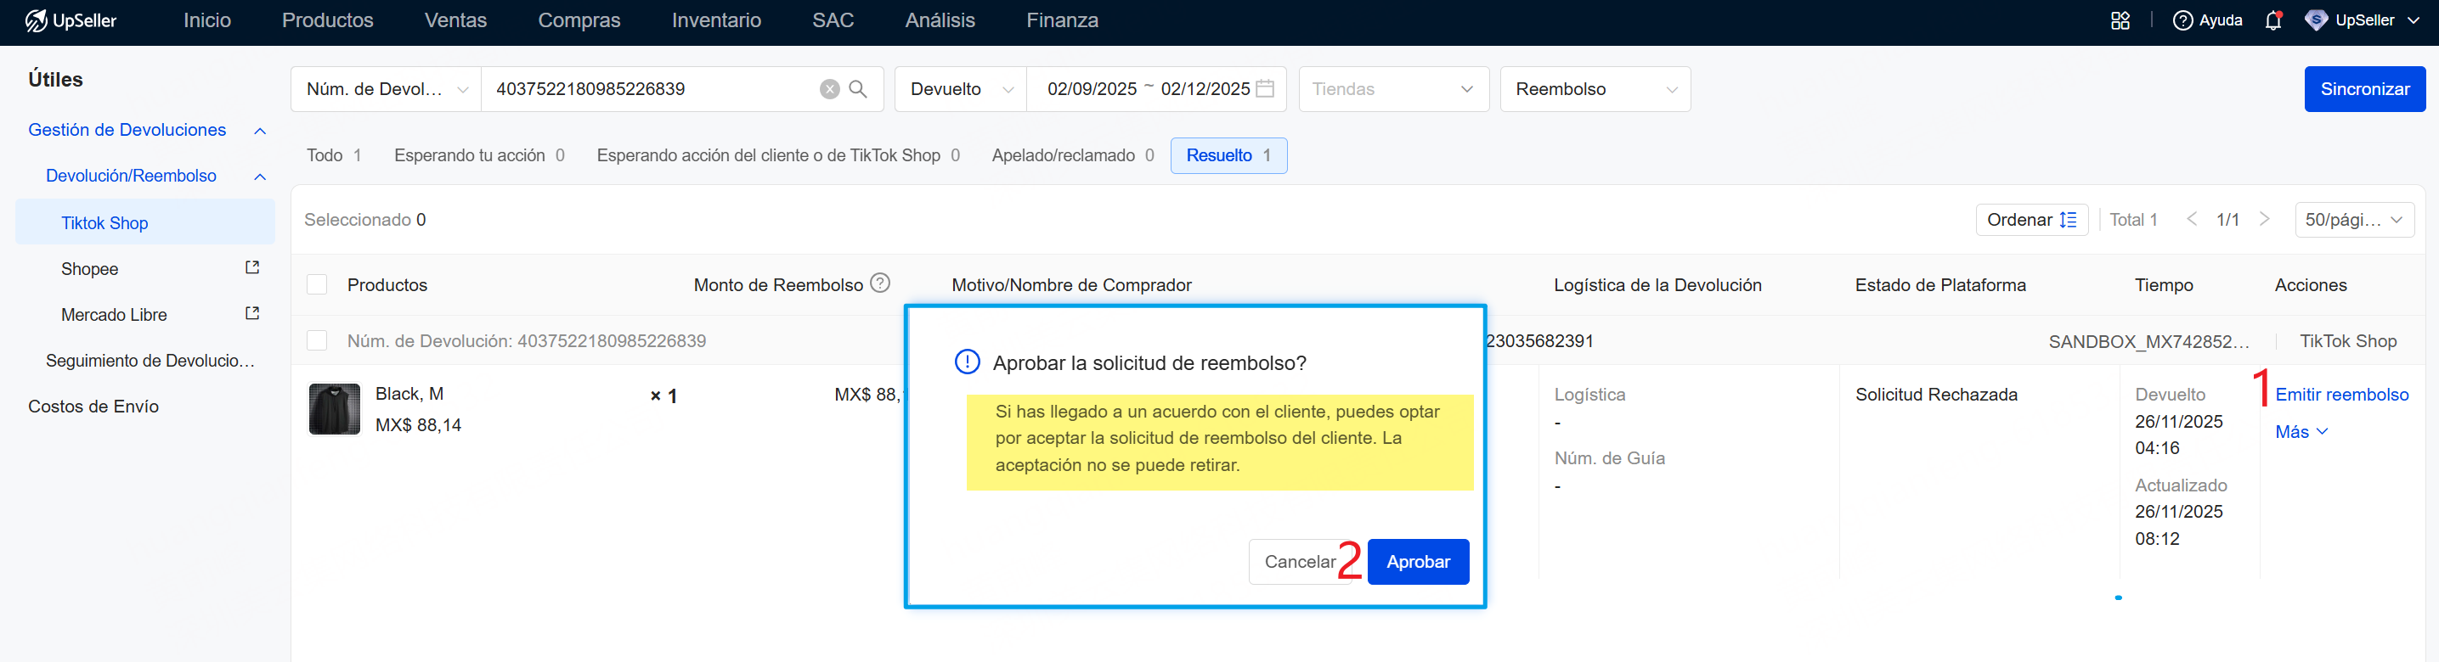2439x662 pixels.
Task: Open the apps grid icon
Action: [2121, 20]
